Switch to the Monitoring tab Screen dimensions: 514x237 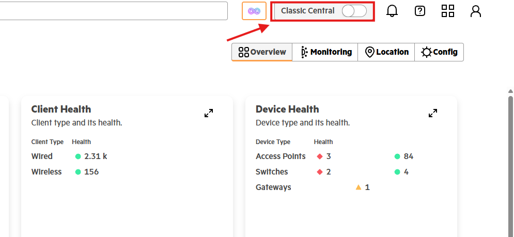click(325, 52)
